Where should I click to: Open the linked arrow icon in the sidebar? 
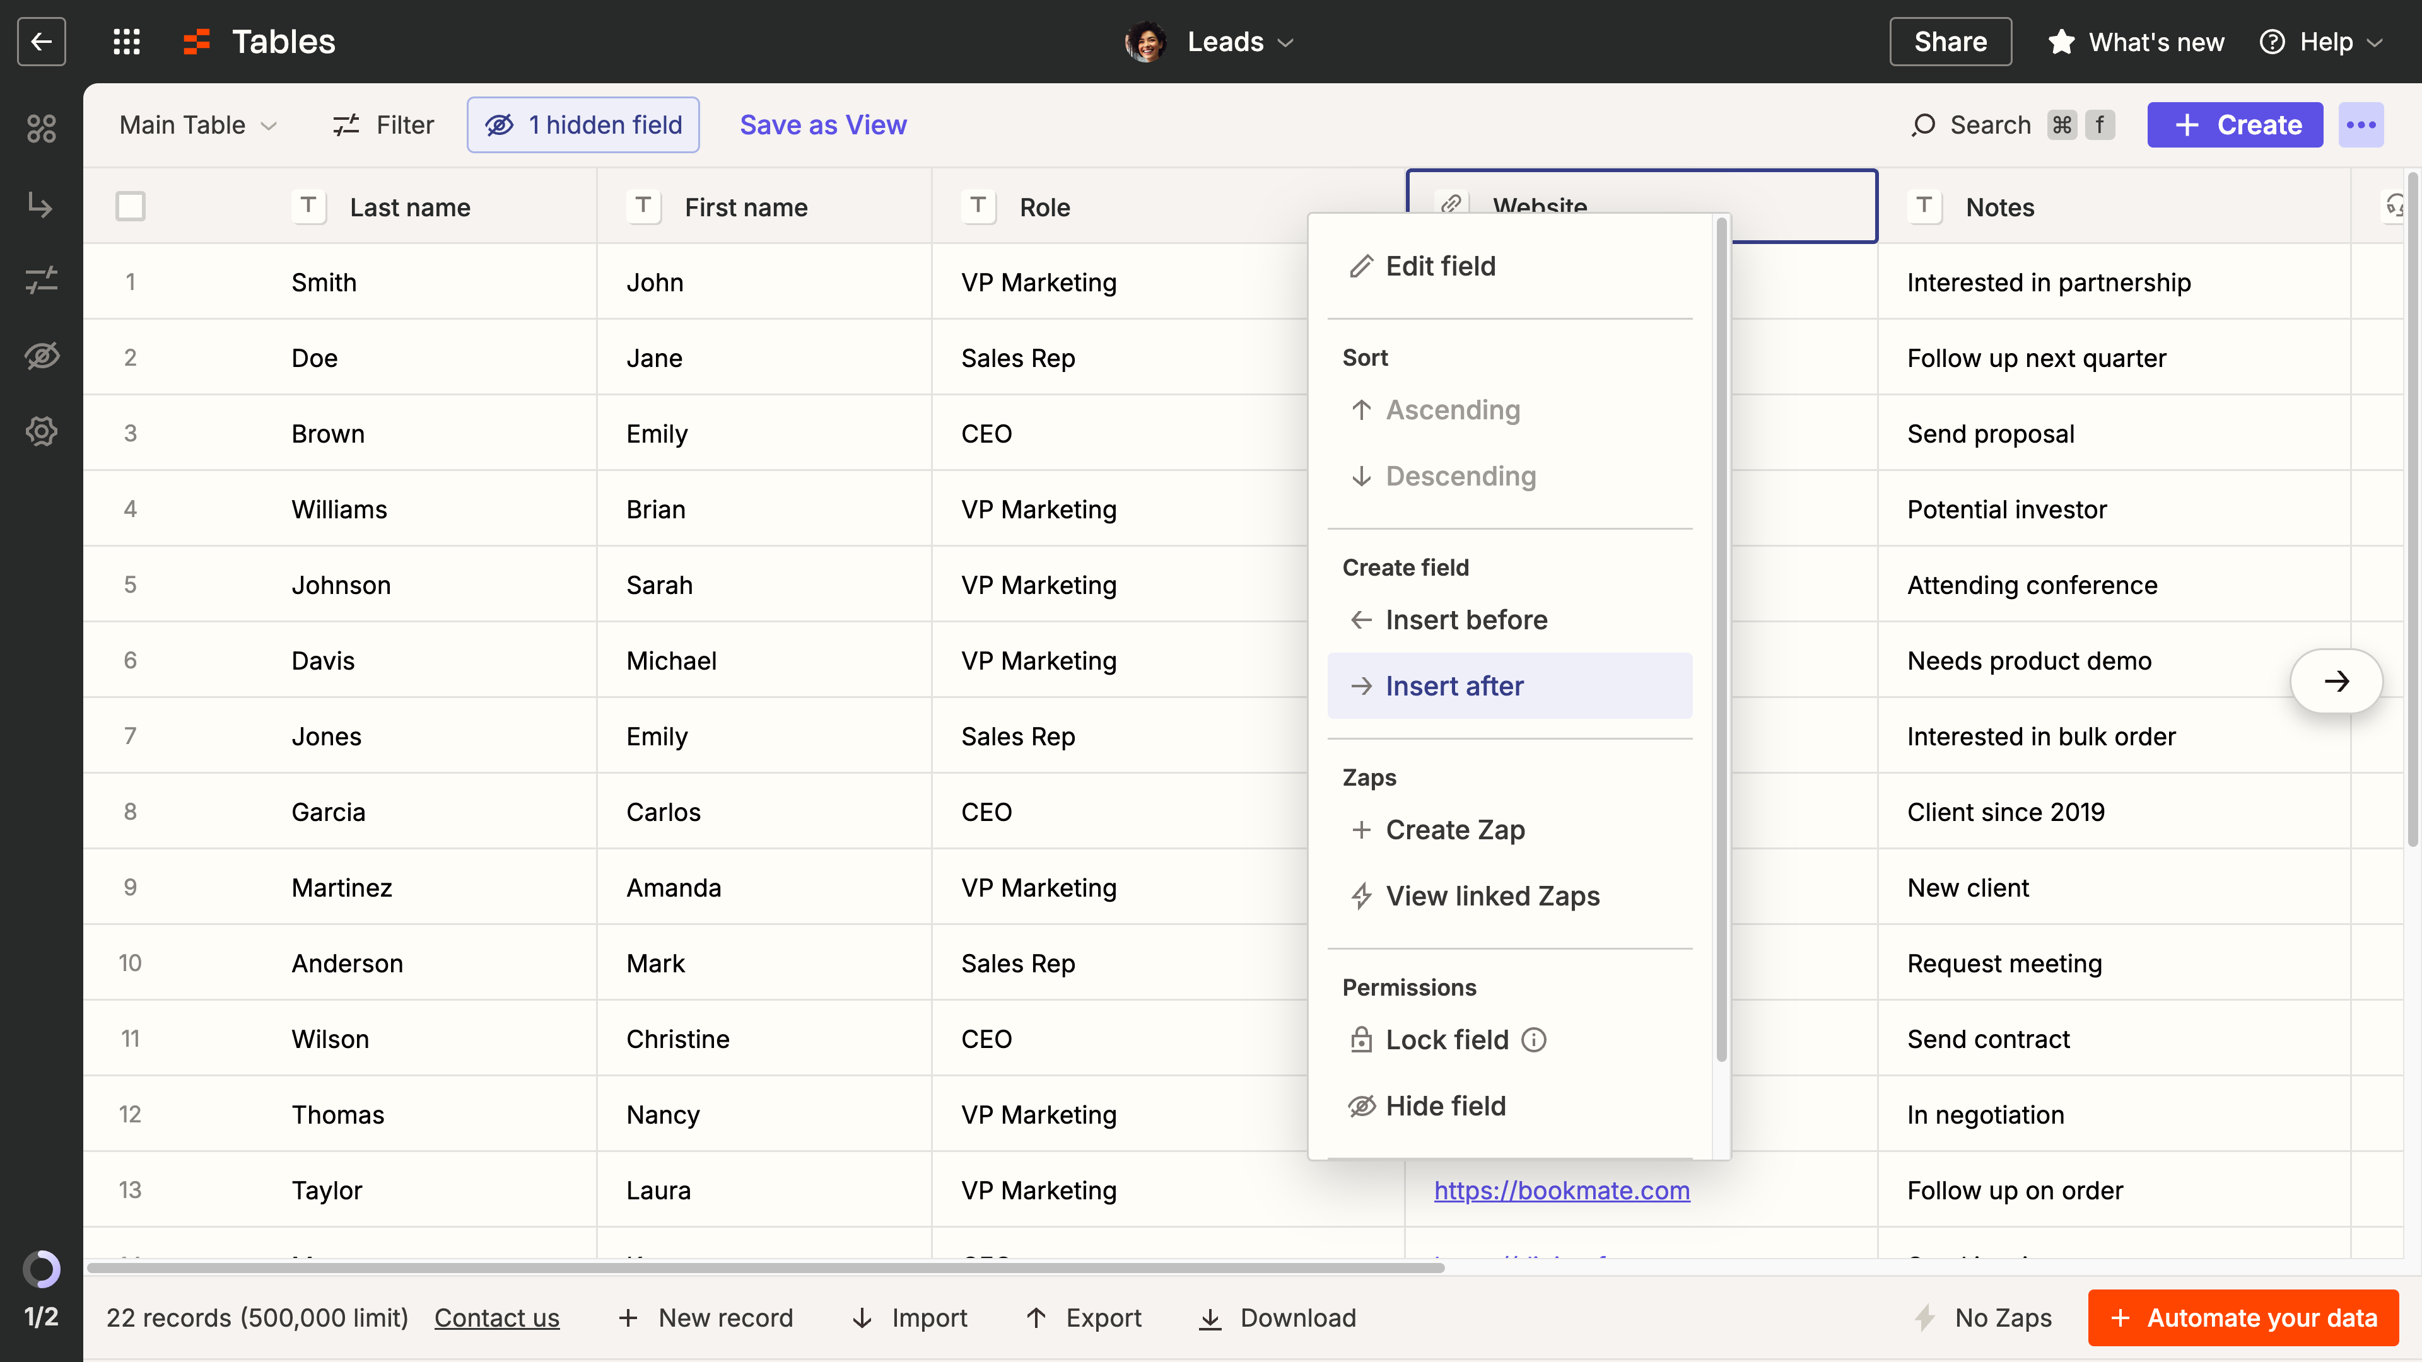(x=42, y=204)
